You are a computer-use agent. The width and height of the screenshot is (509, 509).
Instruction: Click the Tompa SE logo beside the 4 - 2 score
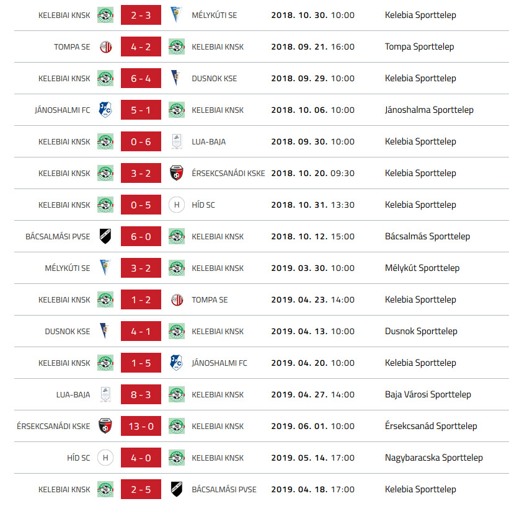coord(105,46)
